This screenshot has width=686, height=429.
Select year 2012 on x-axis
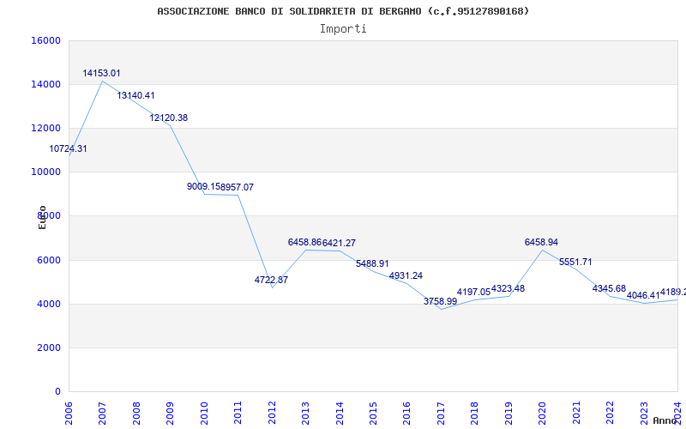click(272, 413)
